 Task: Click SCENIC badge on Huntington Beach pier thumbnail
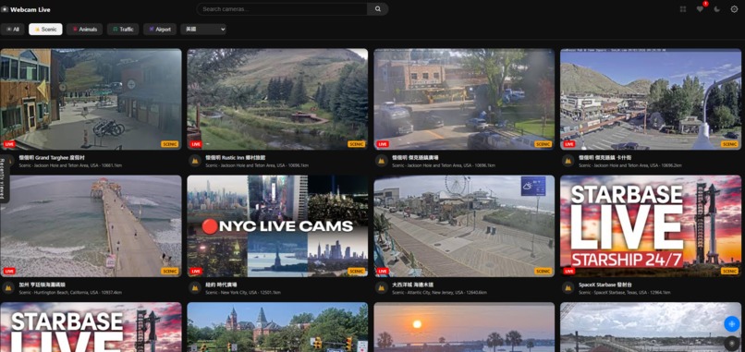click(170, 272)
